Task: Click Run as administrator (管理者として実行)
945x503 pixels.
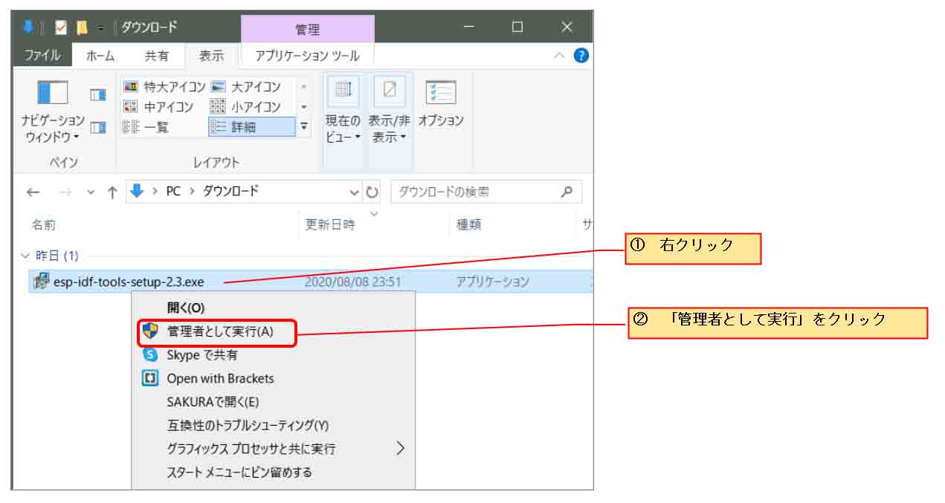Action: tap(219, 332)
